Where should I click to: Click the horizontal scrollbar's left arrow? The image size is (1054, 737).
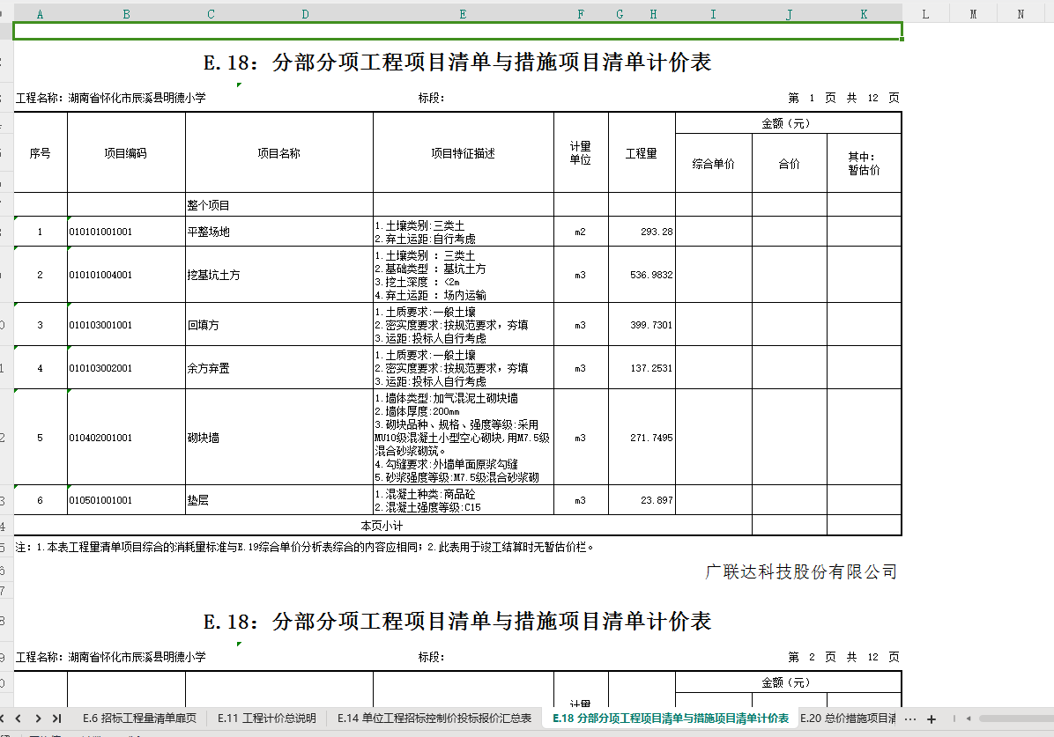968,719
